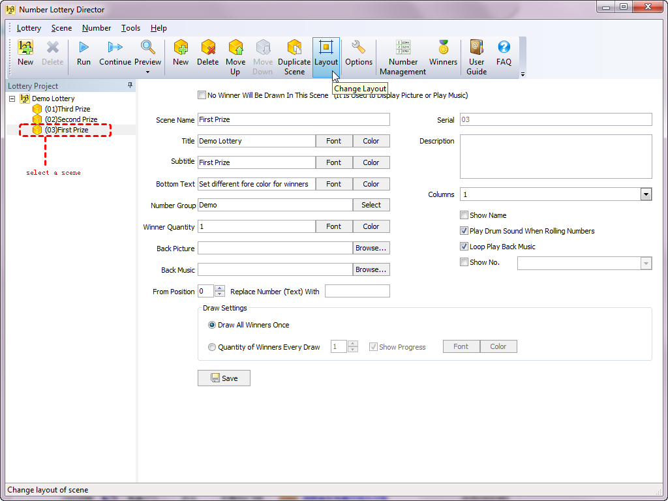This screenshot has width=668, height=501.
Task: Collapse the Demo Lottery tree node
Action: tap(12, 99)
